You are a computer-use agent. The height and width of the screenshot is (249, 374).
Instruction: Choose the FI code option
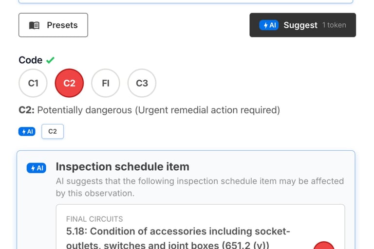coord(106,83)
